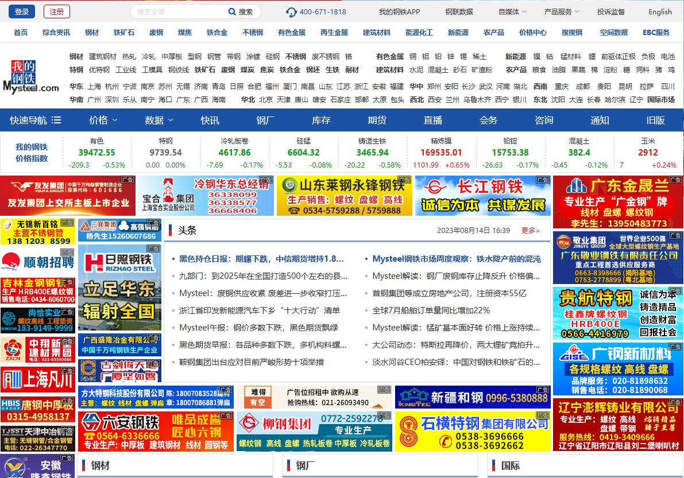Open 不锈钢 in the top navigation
Screen dimensions: 684x478
click(253, 32)
